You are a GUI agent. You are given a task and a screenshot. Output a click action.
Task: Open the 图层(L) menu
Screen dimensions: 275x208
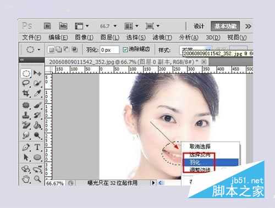[x=110, y=38]
